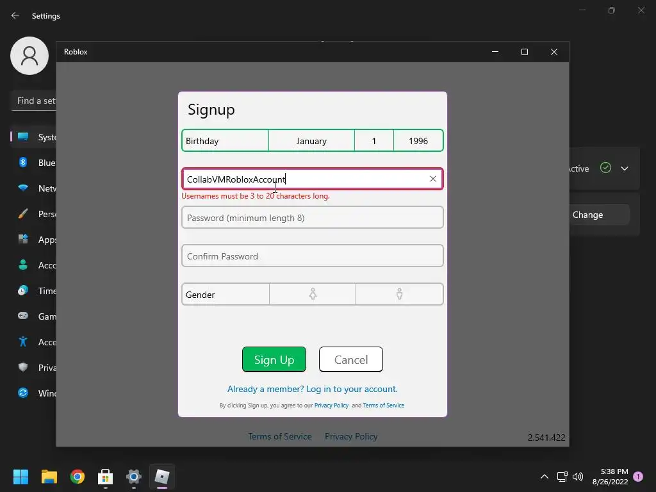Open the Accessibility icon in Settings
The width and height of the screenshot is (656, 492).
tap(23, 342)
